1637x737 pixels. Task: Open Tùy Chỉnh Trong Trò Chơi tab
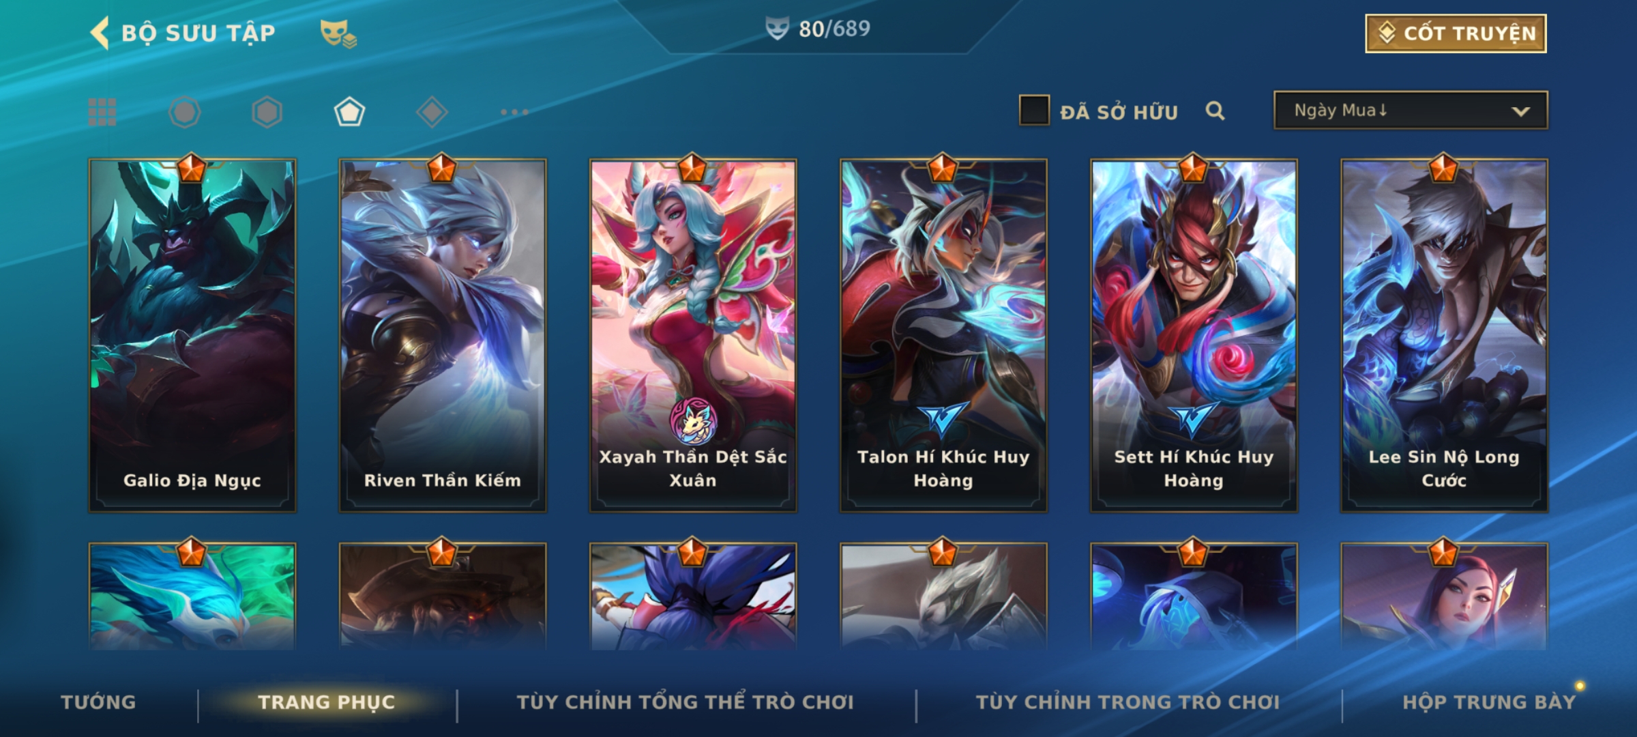click(x=1127, y=702)
